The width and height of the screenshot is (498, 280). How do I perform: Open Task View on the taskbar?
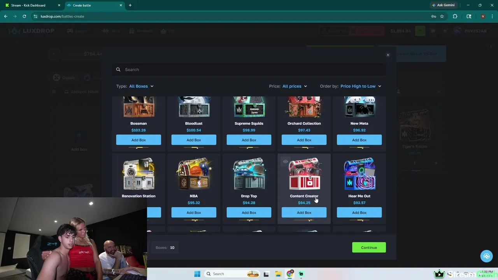tap(266, 274)
